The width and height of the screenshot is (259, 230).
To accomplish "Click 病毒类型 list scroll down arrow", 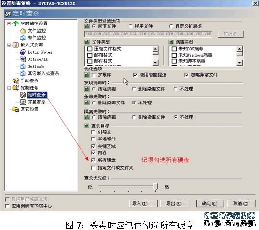I will click(x=239, y=63).
